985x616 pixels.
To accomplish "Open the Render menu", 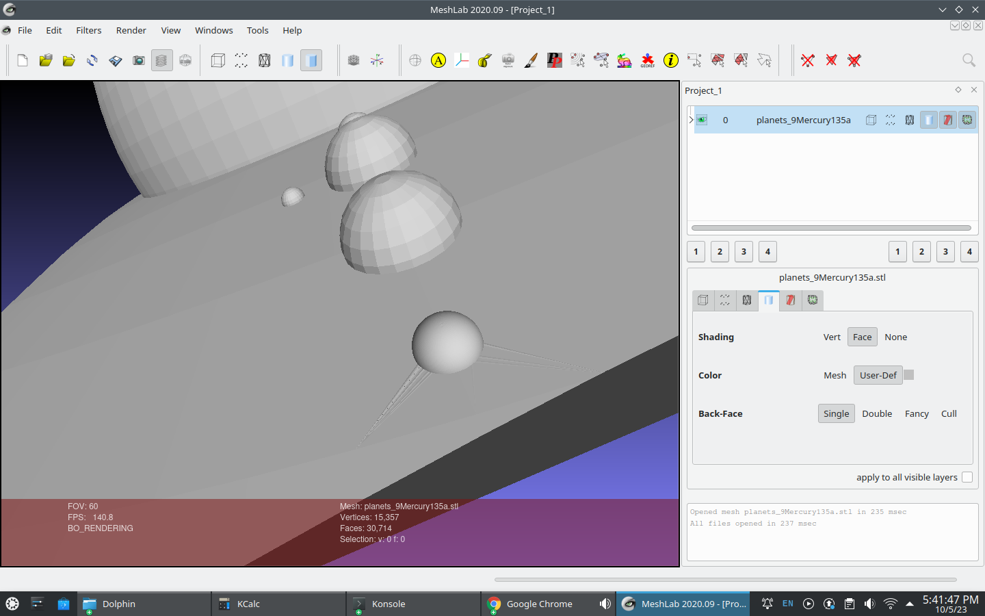I will [x=131, y=30].
